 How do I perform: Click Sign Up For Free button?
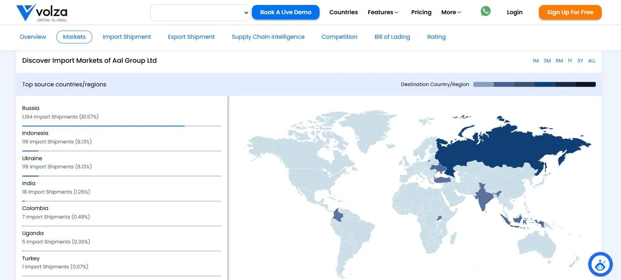click(570, 12)
